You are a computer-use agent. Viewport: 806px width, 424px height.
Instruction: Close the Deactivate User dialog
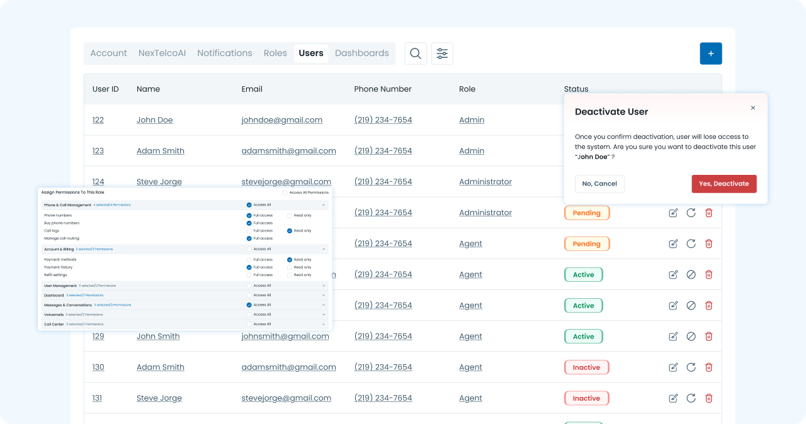(x=752, y=108)
